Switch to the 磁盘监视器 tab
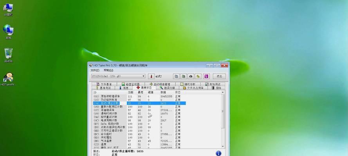 pyautogui.click(x=130, y=84)
